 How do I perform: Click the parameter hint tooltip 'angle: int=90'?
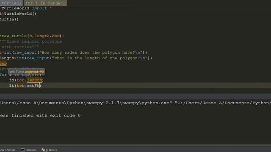[34, 72]
